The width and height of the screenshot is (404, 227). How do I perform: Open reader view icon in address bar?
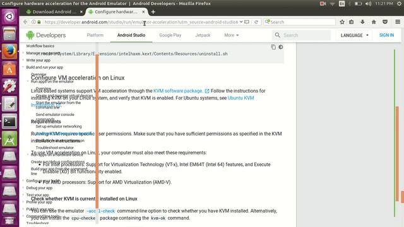click(x=247, y=22)
